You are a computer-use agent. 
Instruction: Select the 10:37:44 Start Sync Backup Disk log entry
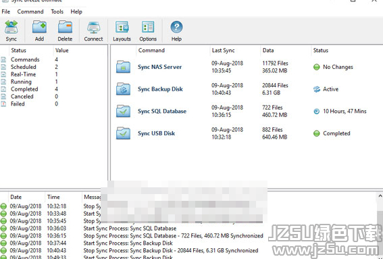click(x=128, y=243)
